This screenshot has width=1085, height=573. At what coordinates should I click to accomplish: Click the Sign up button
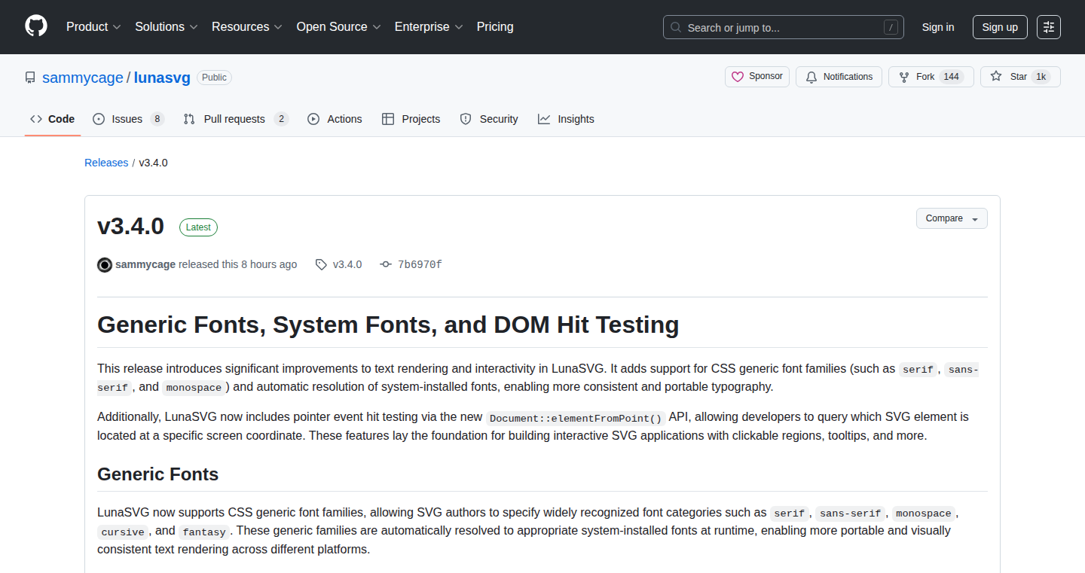[x=1000, y=27]
